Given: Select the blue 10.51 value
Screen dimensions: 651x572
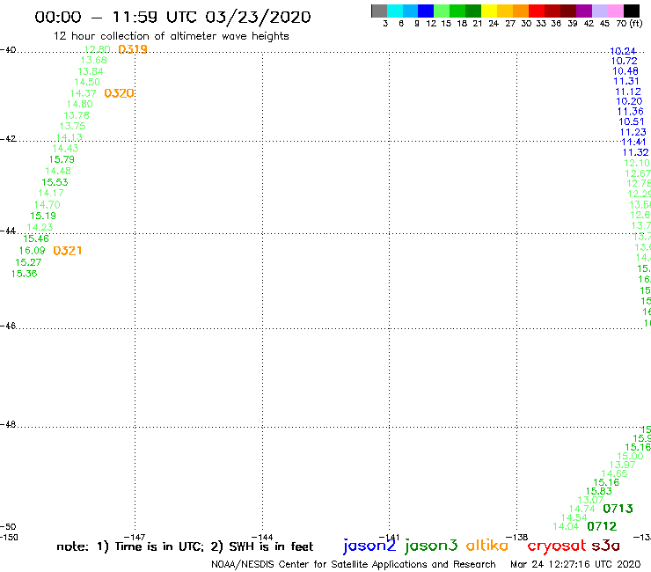Looking at the screenshot, I should point(632,122).
